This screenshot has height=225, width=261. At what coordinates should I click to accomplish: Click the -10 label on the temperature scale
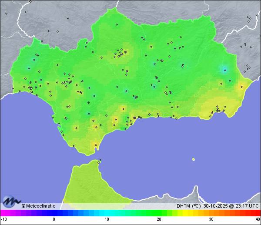pyautogui.click(x=4, y=219)
